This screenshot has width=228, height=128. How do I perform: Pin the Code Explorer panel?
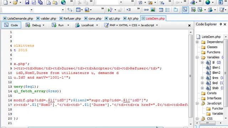221,24
